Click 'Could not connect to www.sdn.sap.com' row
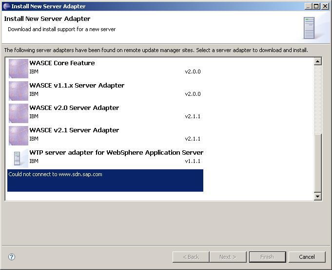 point(105,180)
